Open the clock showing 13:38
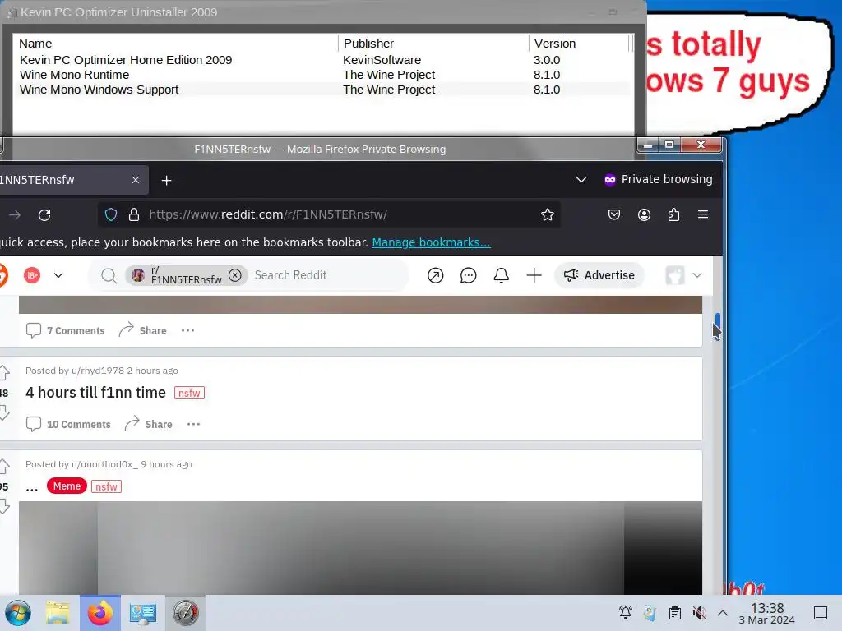Screen dimensions: 842x631 767,613
